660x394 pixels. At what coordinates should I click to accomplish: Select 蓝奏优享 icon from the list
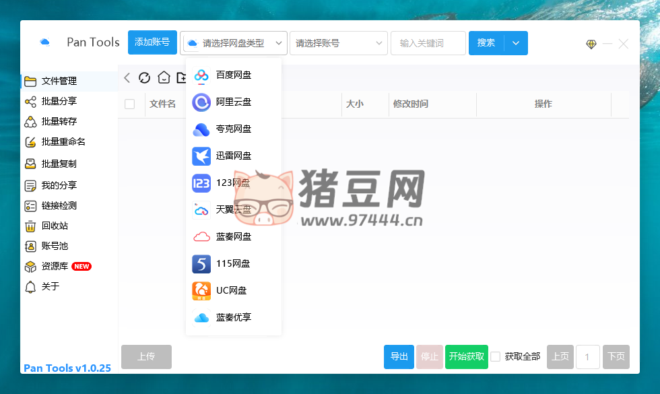pyautogui.click(x=201, y=318)
